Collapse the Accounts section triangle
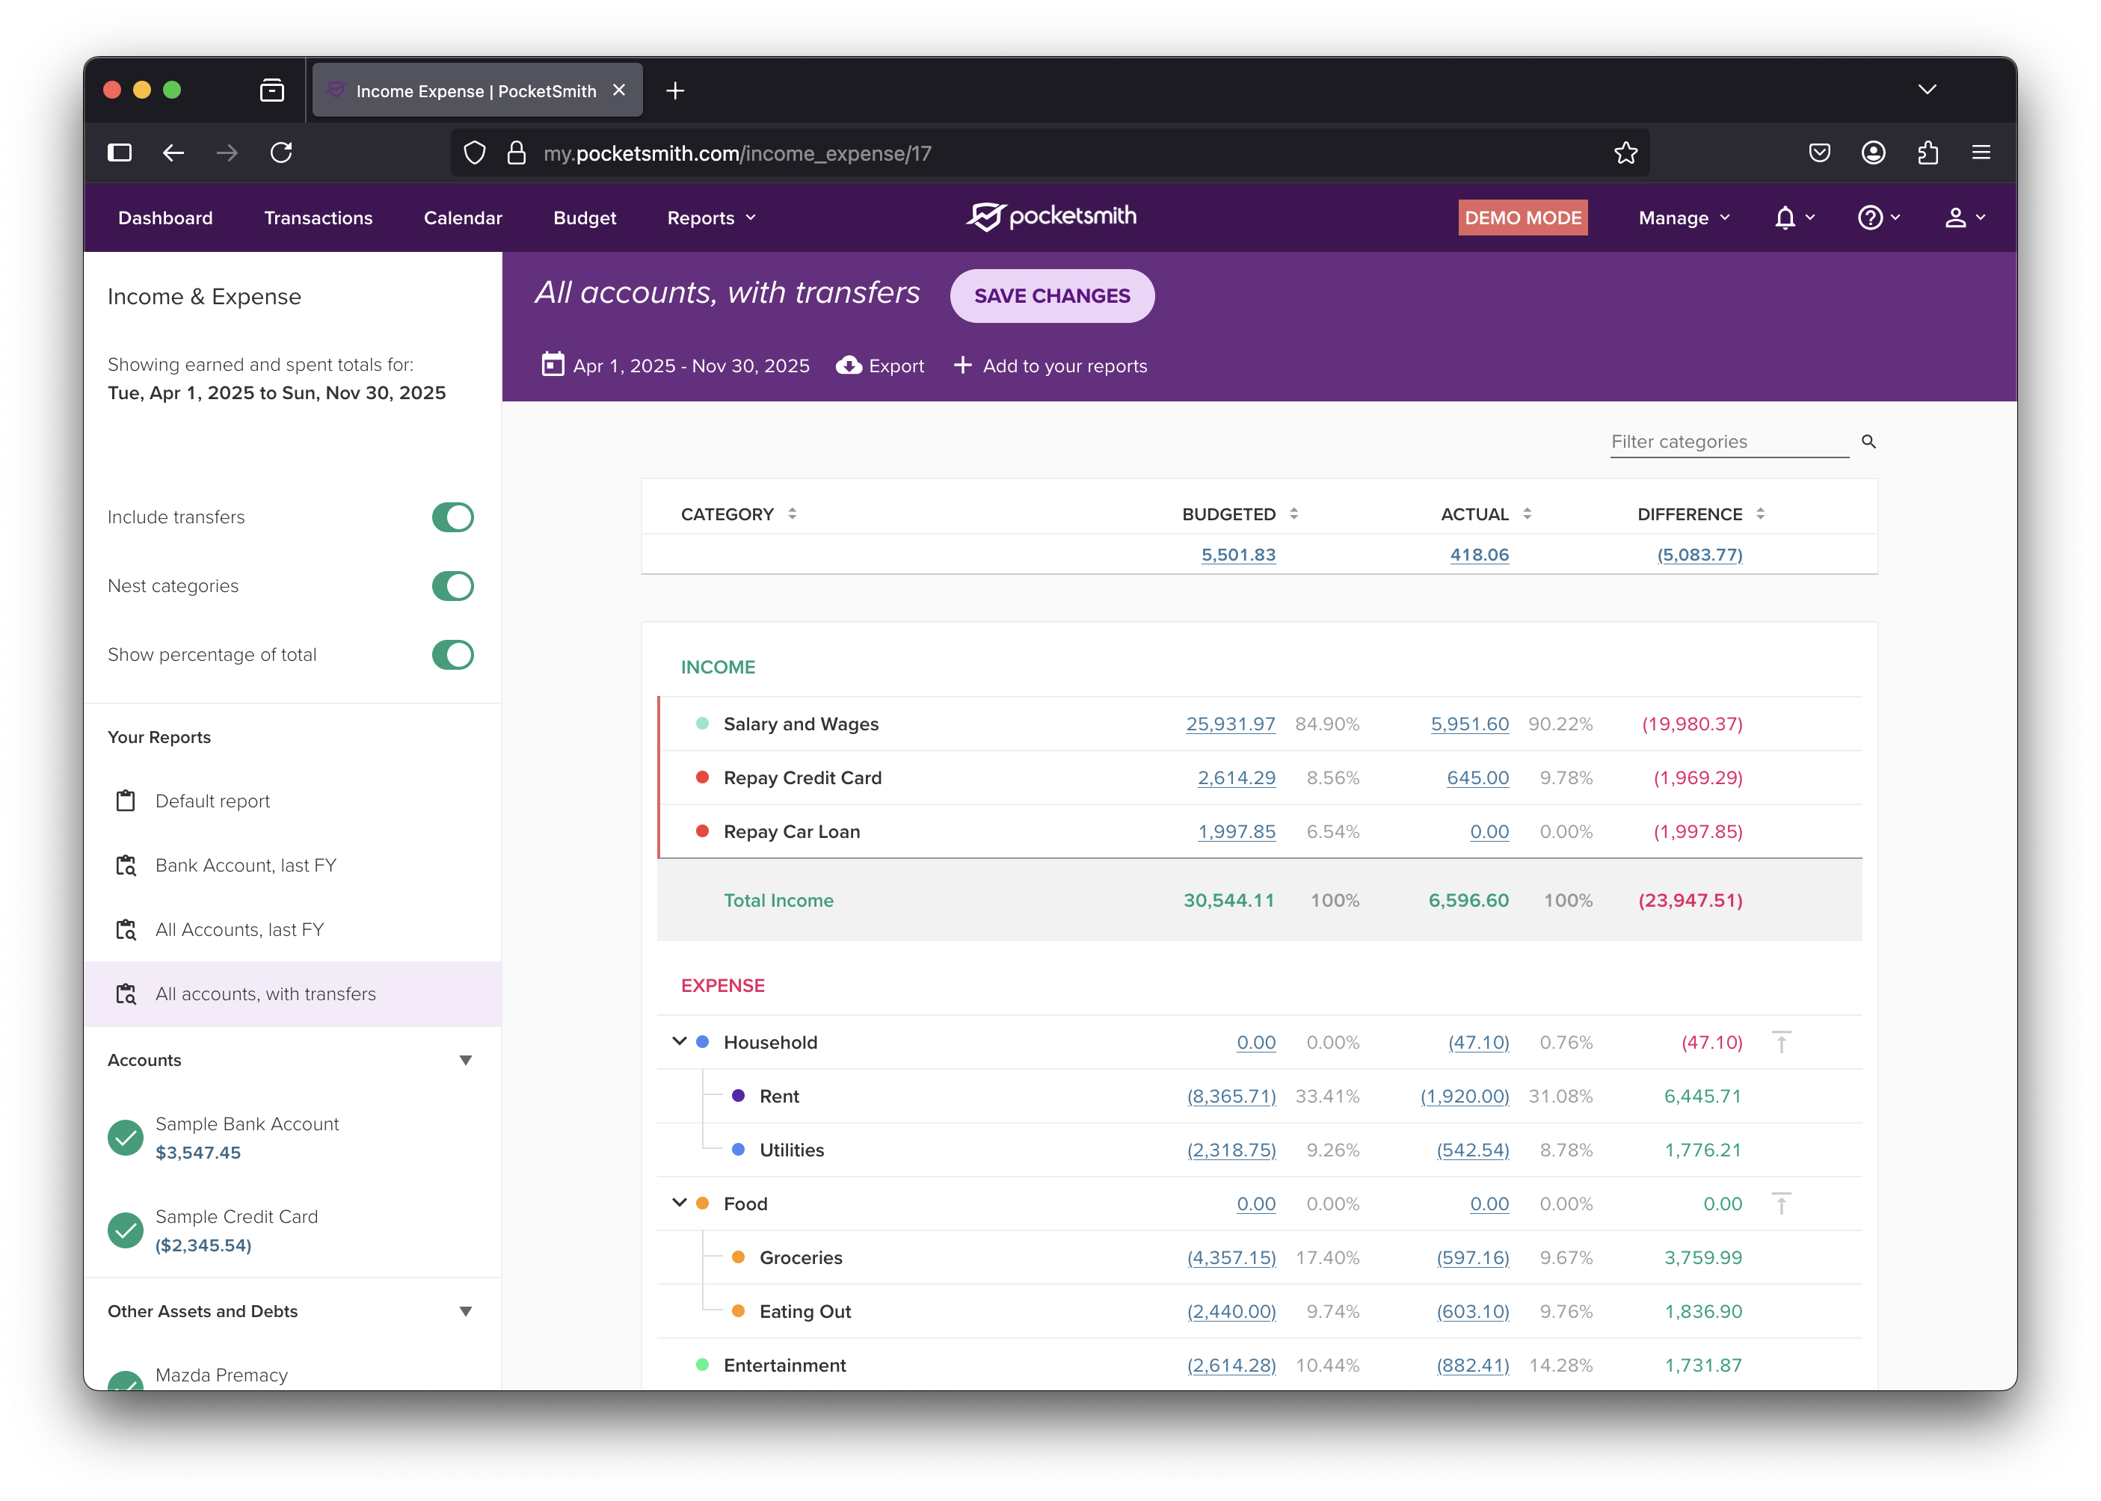This screenshot has width=2101, height=1501. 466,1060
